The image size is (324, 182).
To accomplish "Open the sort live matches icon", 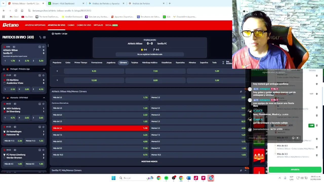I will pos(40,37).
